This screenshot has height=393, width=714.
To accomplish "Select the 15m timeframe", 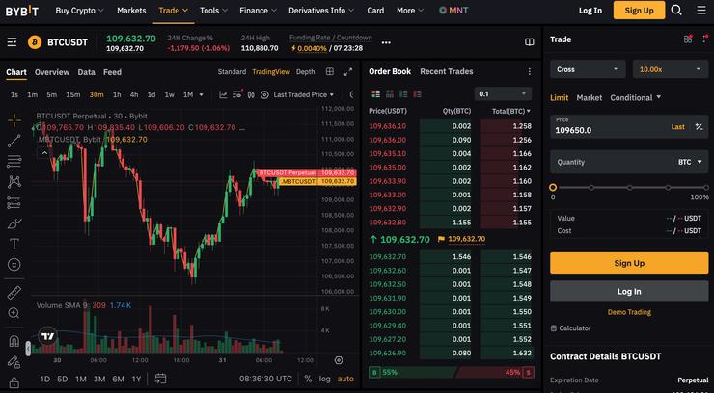I will click(73, 95).
